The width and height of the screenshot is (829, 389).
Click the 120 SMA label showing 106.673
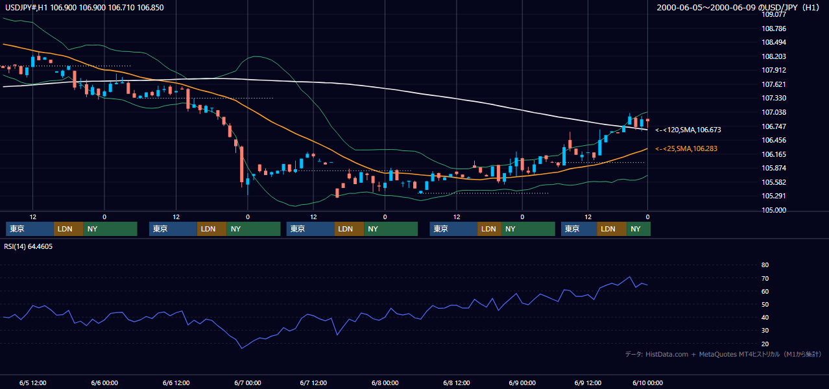coord(688,130)
